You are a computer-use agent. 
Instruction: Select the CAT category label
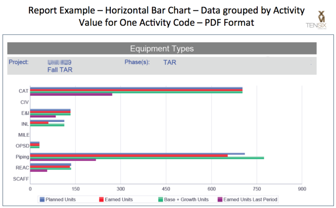[x=24, y=91]
